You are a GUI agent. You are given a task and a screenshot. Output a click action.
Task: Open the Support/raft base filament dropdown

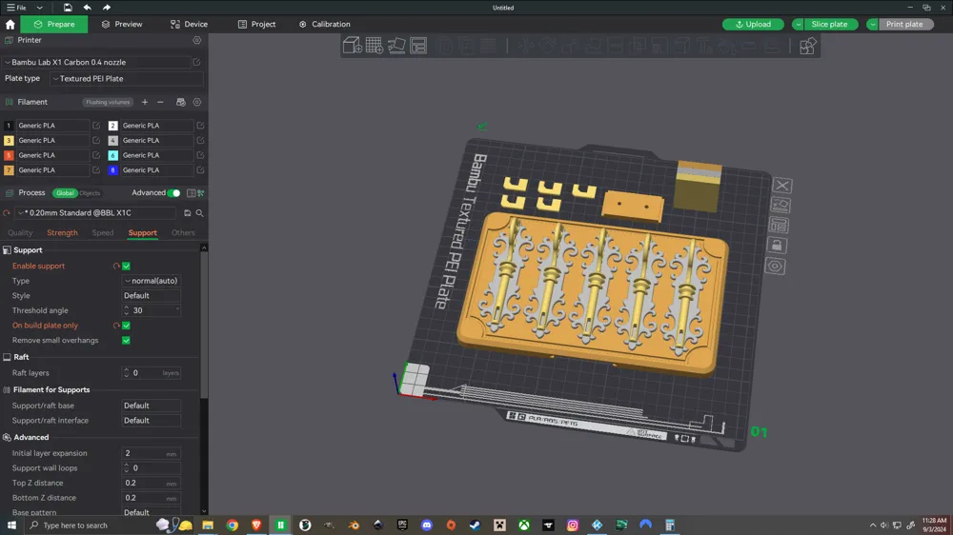(152, 406)
